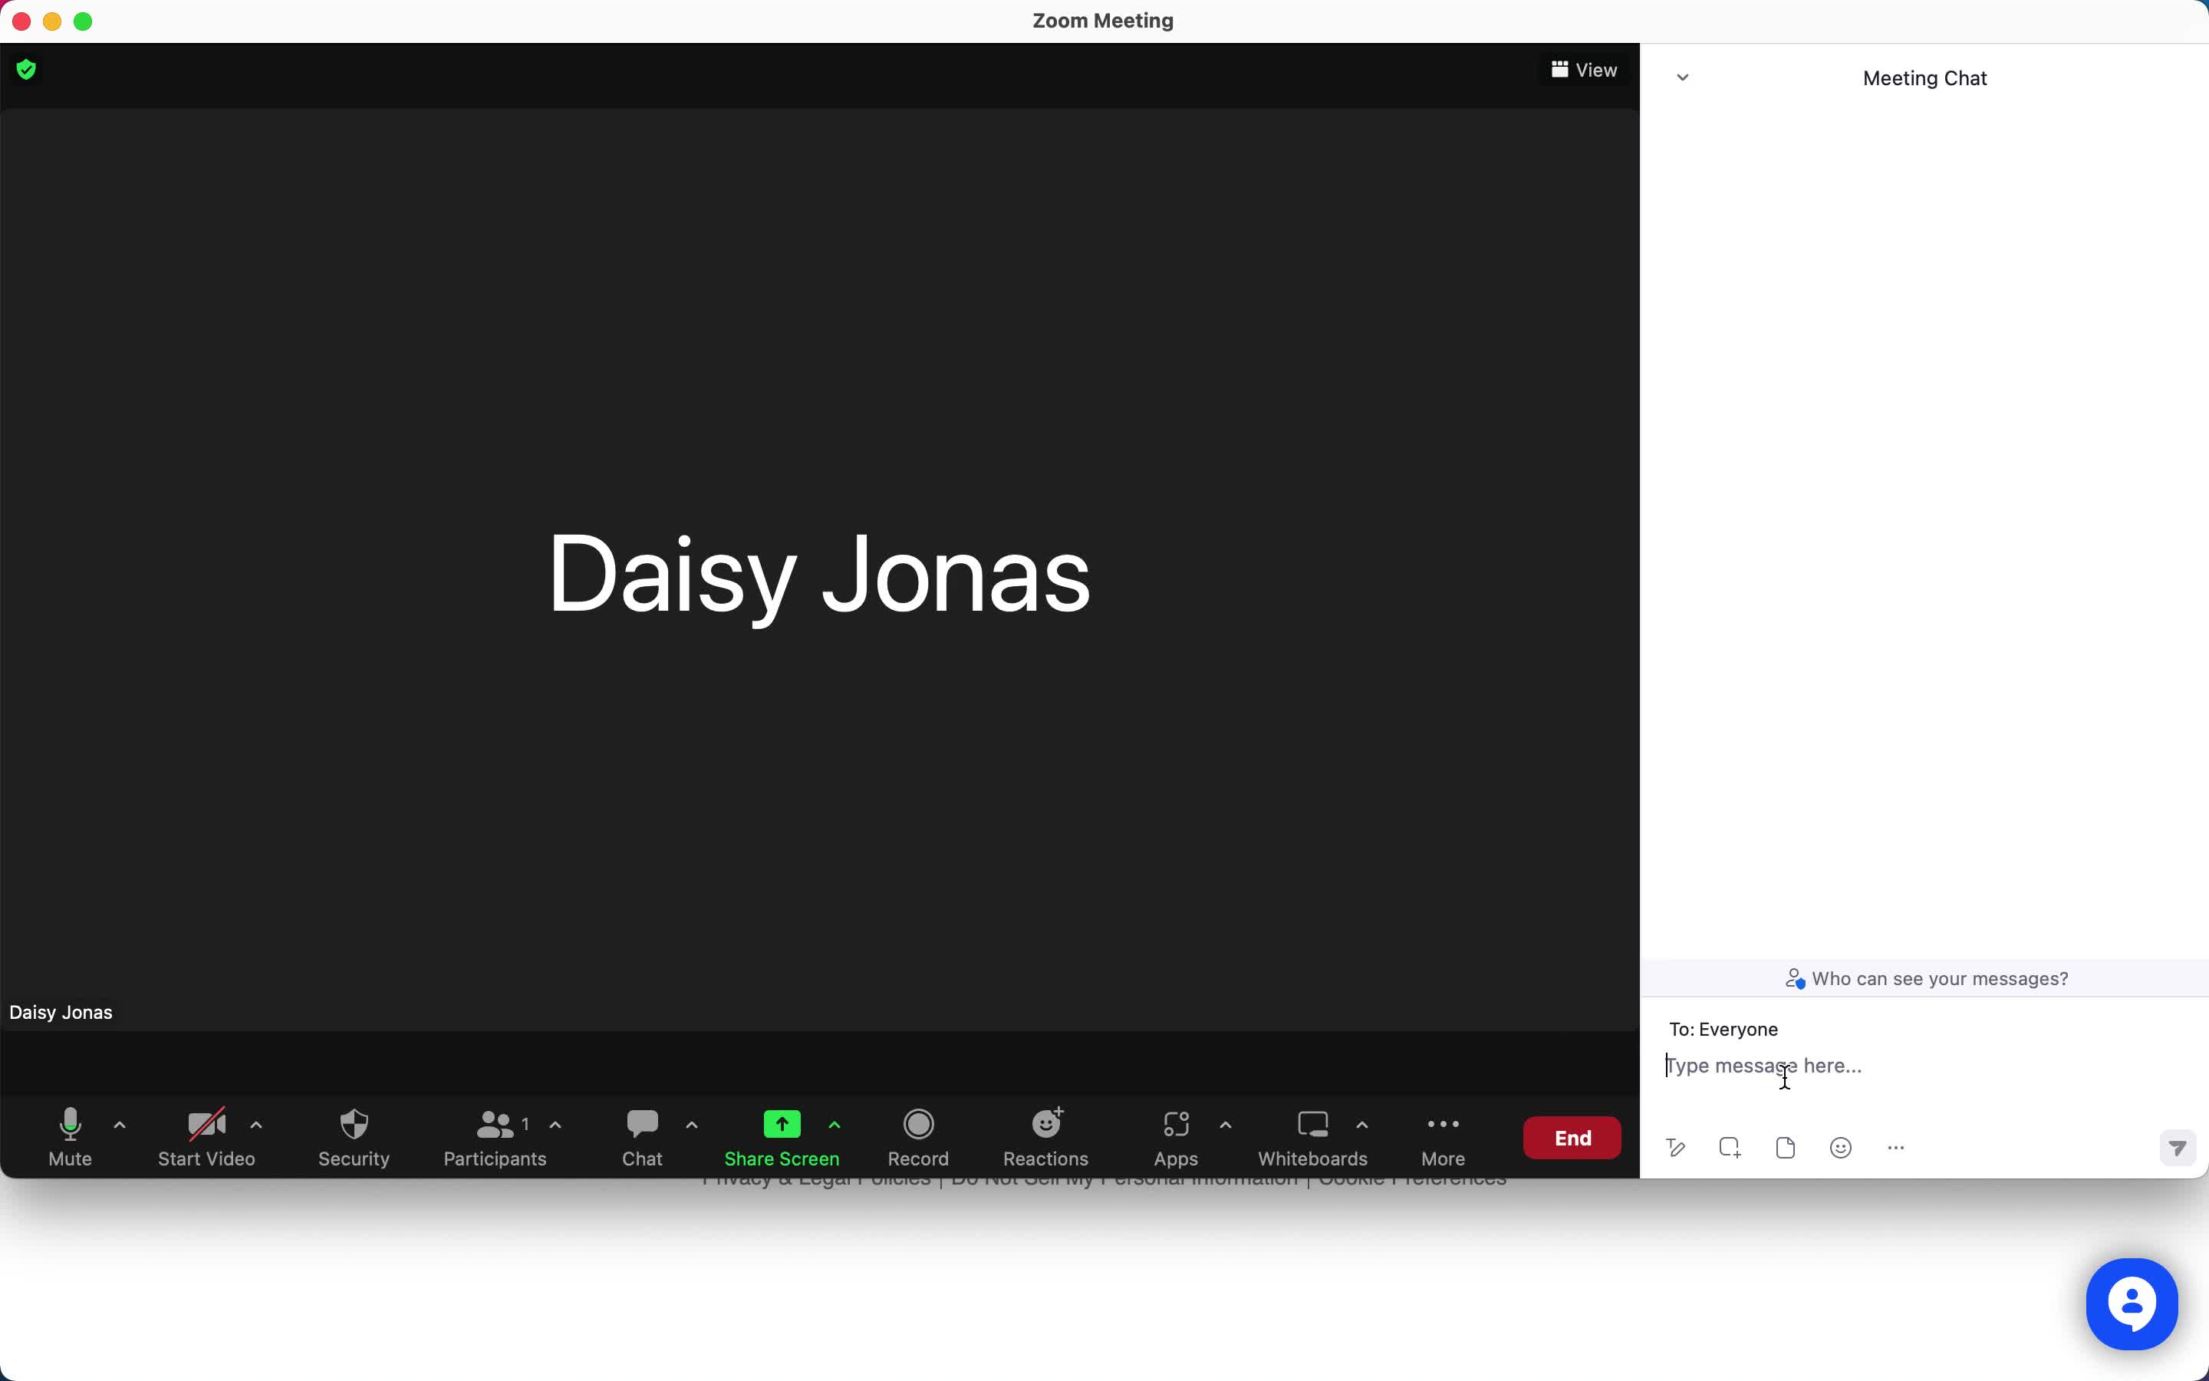Expand Participants panel options arrow
The height and width of the screenshot is (1381, 2209).
555,1125
